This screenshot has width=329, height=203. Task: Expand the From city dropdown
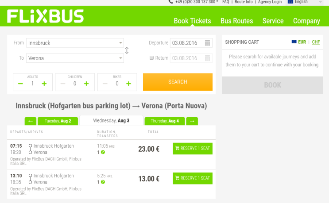click(x=121, y=43)
